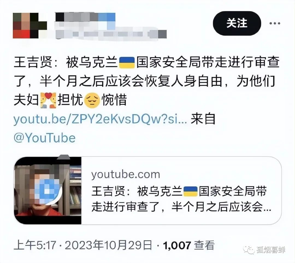Open youtube.com domain label in preview card
The width and height of the screenshot is (295, 263).
point(125,175)
